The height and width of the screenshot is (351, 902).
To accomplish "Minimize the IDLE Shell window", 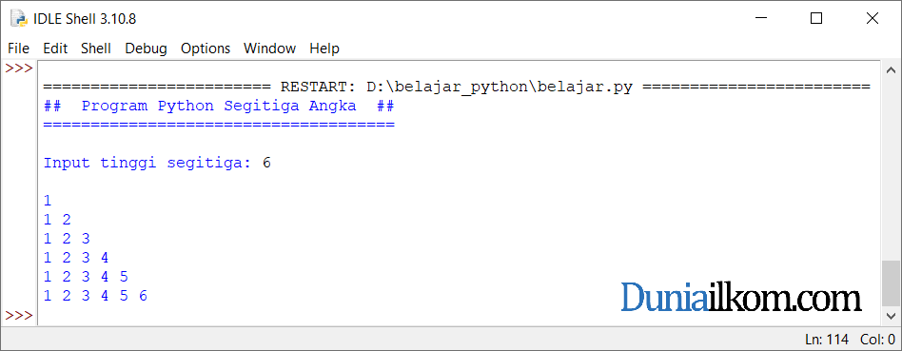I will 761,19.
